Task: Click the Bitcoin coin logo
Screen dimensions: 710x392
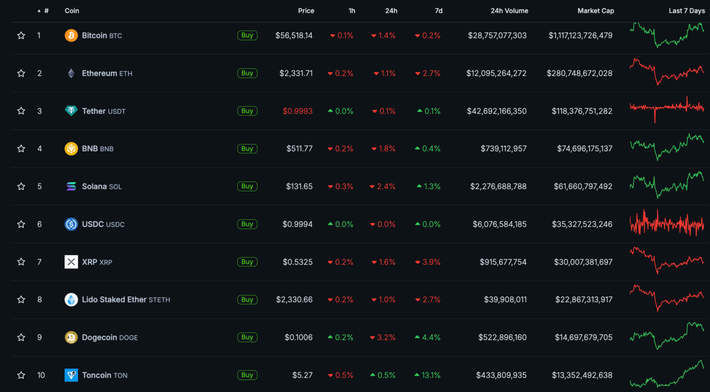Action: pos(71,35)
